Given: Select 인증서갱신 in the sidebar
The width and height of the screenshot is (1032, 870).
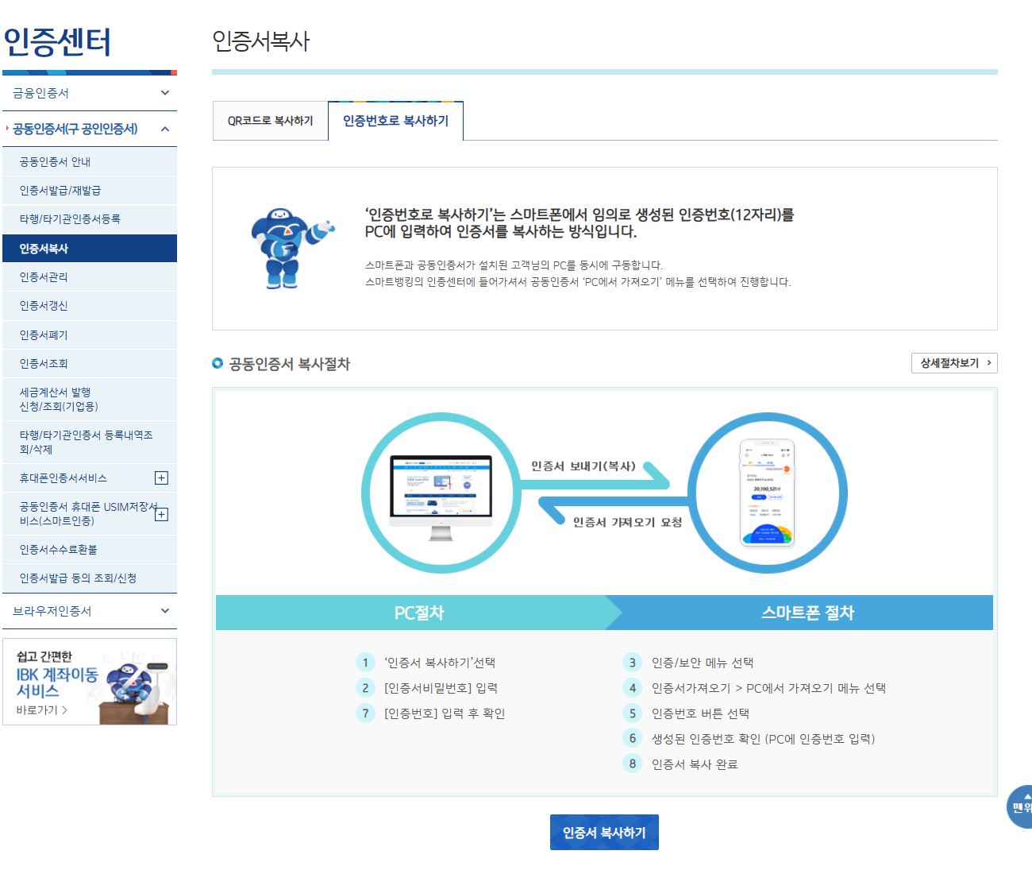Looking at the screenshot, I should (x=45, y=305).
